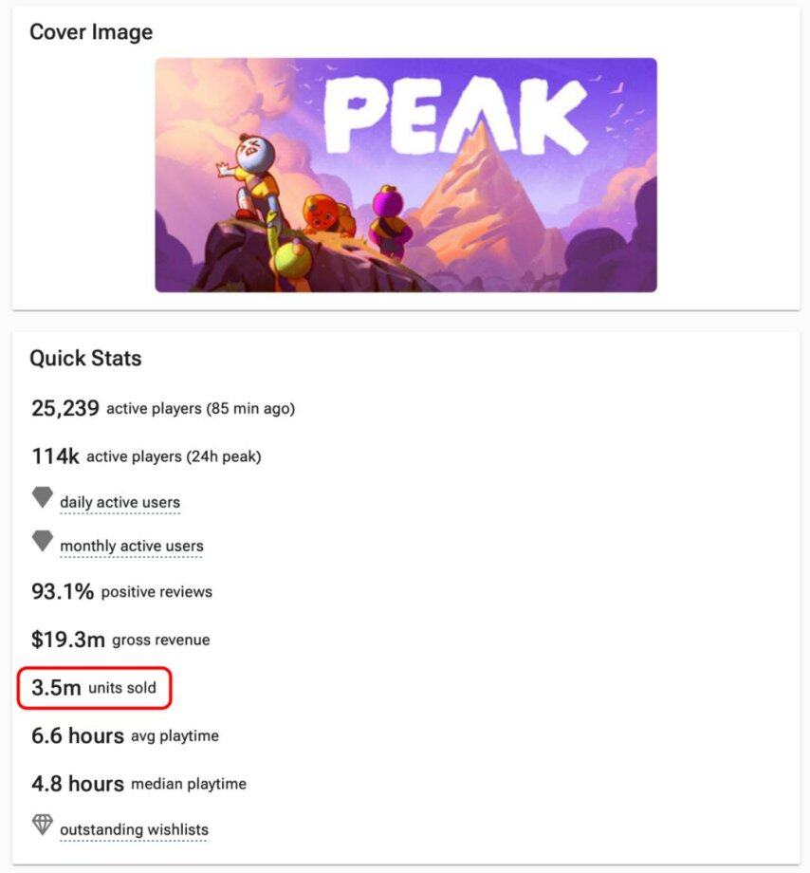Click the gross revenue label
Screen dimensions: 810x873
coord(161,641)
